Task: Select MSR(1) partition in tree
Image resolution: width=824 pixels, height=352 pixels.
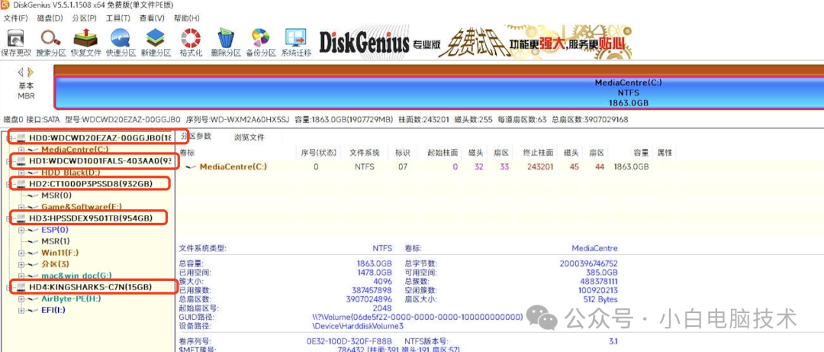Action: click(x=56, y=241)
